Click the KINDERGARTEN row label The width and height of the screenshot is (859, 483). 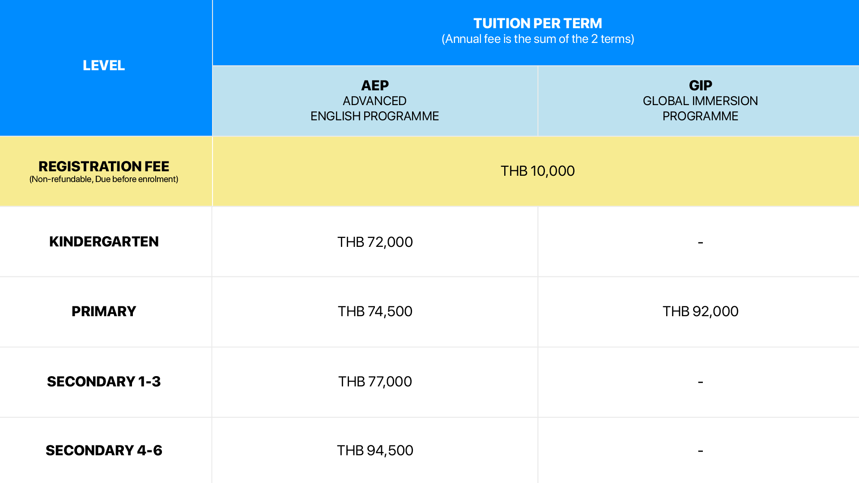point(104,241)
